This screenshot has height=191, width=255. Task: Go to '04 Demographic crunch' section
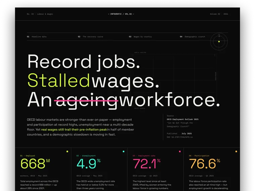pos(192,37)
